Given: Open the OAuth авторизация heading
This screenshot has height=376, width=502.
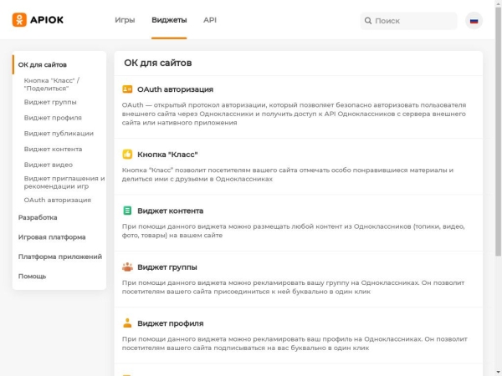Looking at the screenshot, I should 175,89.
